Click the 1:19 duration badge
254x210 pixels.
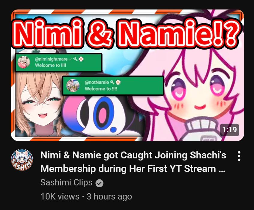(229, 130)
